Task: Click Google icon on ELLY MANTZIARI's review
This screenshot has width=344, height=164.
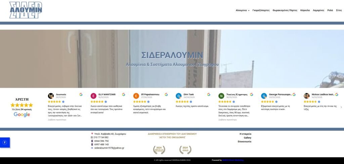Action: [x=124, y=94]
